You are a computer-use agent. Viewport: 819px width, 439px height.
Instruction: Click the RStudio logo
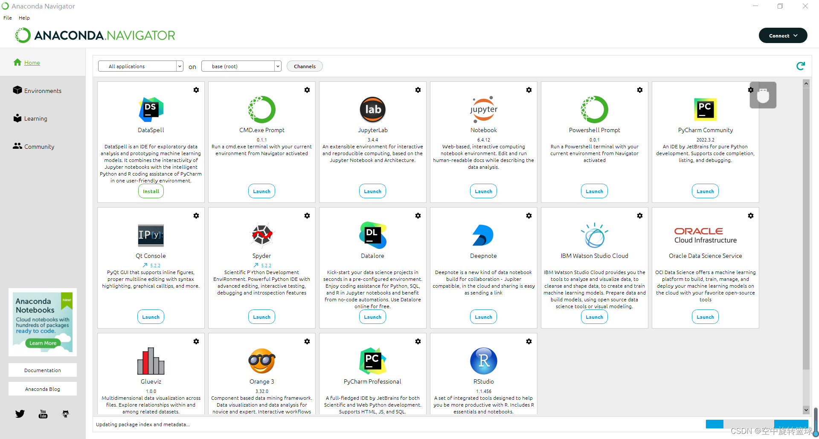point(484,361)
